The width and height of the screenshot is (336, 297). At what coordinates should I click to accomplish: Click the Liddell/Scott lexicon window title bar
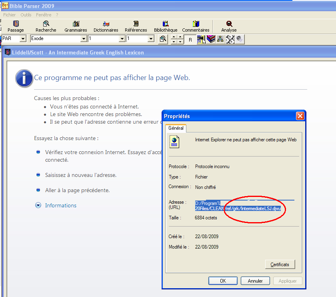tap(169, 52)
